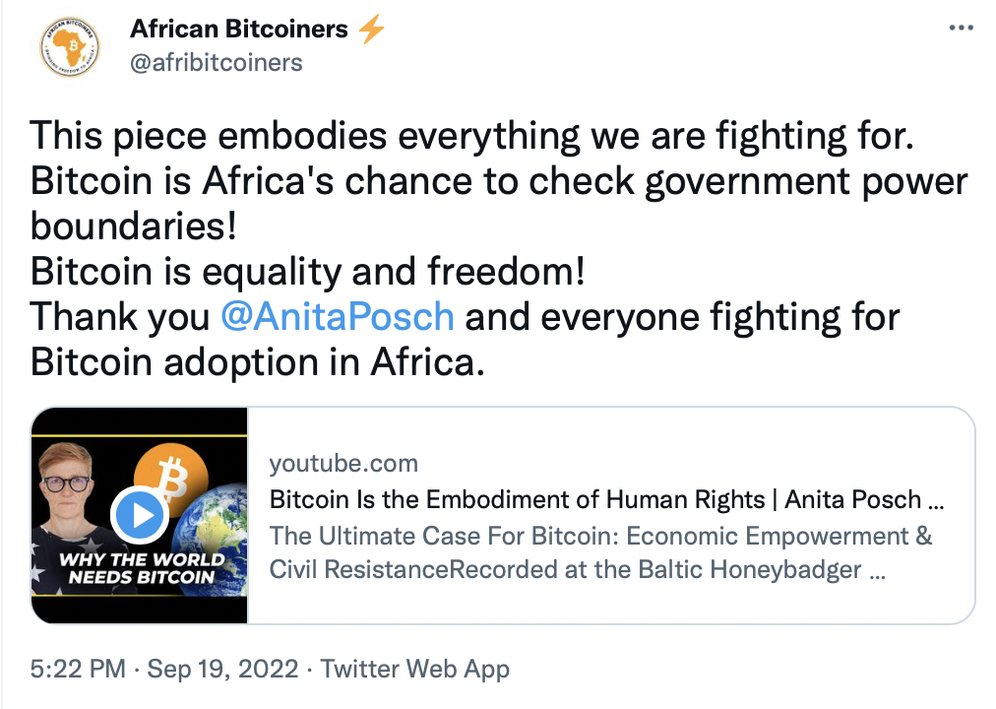Select the African Bitcoiners display name
Viewport: 996px width, 709px height.
236,28
